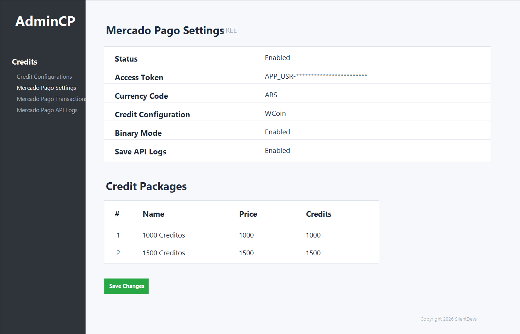520x334 pixels.
Task: Click the Access Token label
Action: (139, 78)
